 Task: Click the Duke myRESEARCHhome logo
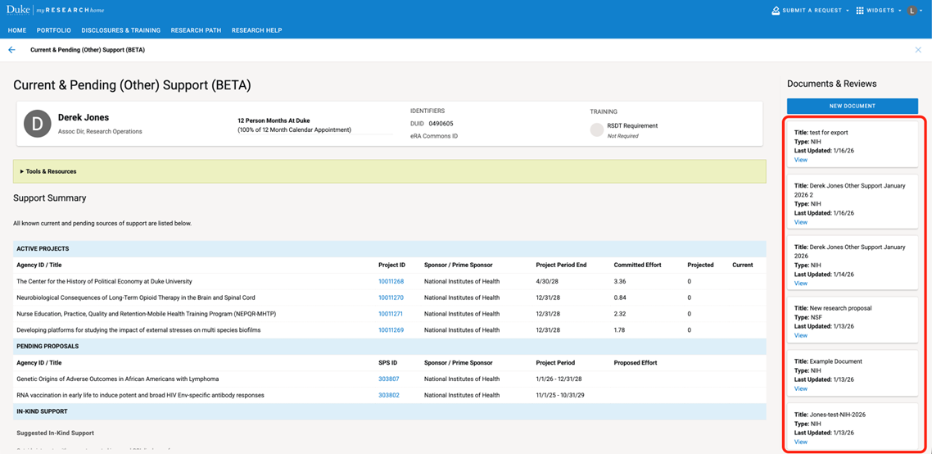click(56, 11)
